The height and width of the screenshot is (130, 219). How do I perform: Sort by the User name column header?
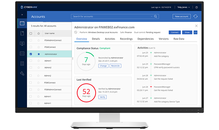click(x=50, y=34)
